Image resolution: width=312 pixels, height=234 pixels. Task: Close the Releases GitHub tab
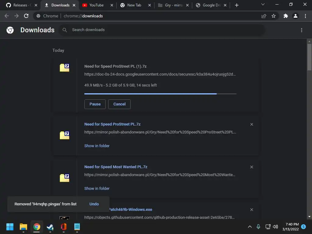point(36,5)
